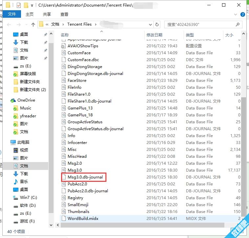The image size is (249, 238).
Task: Click the search magnifier icon
Action: tap(238, 24)
